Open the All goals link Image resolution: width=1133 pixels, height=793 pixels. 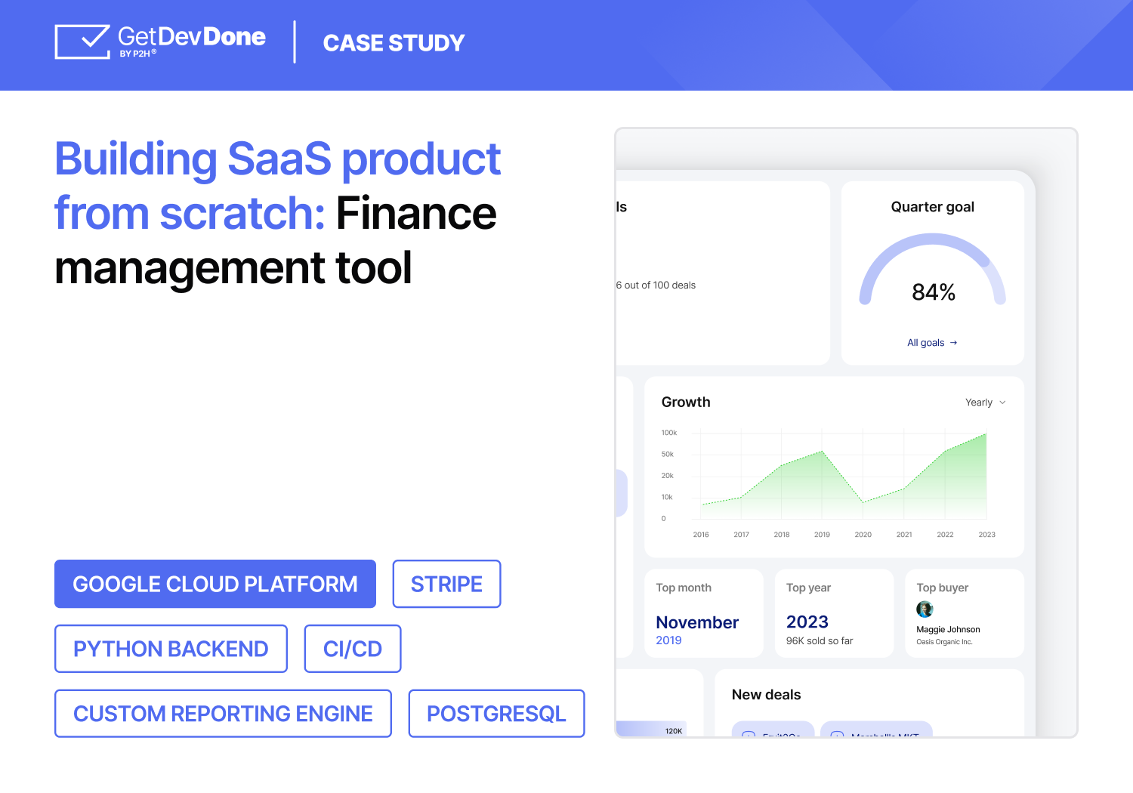(925, 343)
